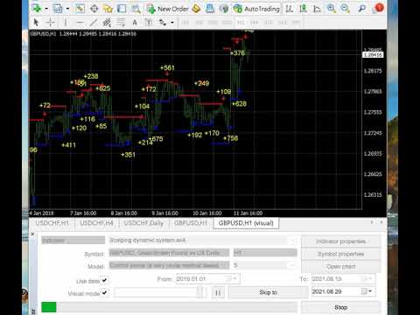Pause the visual test playback

point(218,292)
